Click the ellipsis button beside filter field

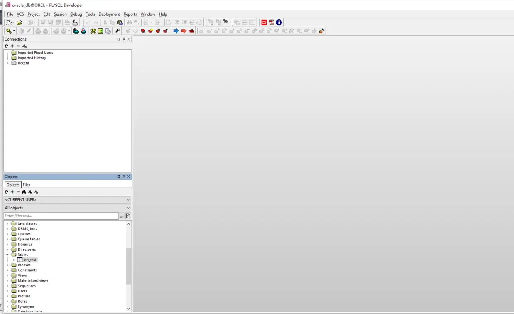point(121,216)
